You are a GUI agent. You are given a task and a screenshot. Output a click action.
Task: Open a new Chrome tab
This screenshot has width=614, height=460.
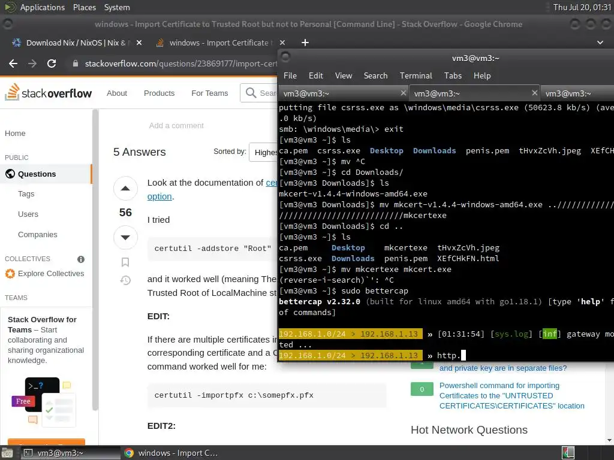[x=305, y=43]
